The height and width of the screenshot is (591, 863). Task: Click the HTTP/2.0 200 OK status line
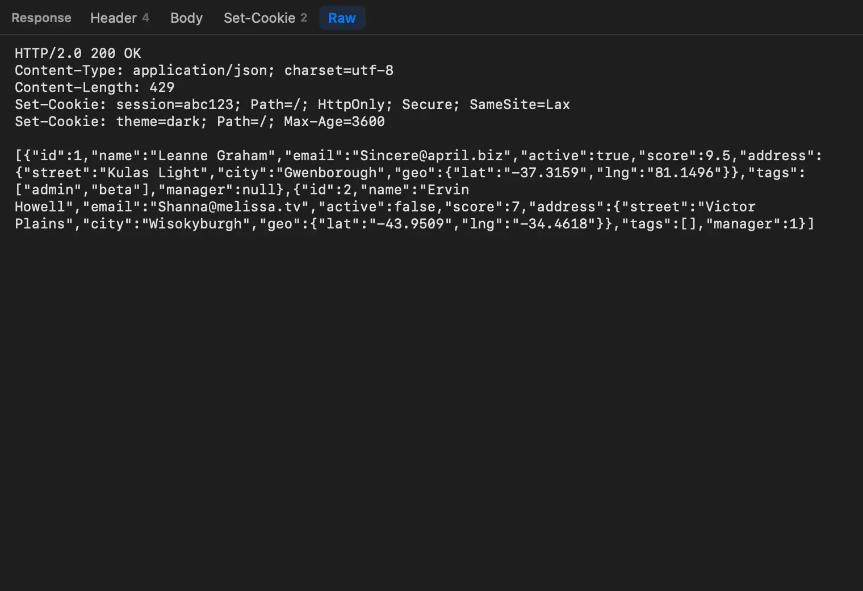tap(78, 53)
